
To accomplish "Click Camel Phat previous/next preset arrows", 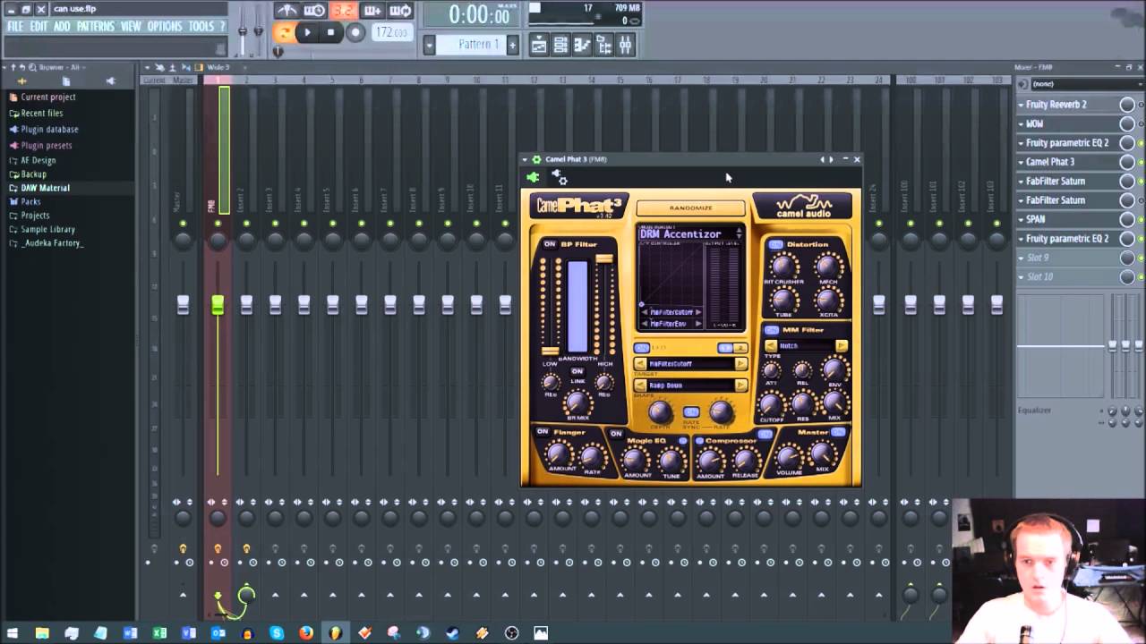I will 826,159.
